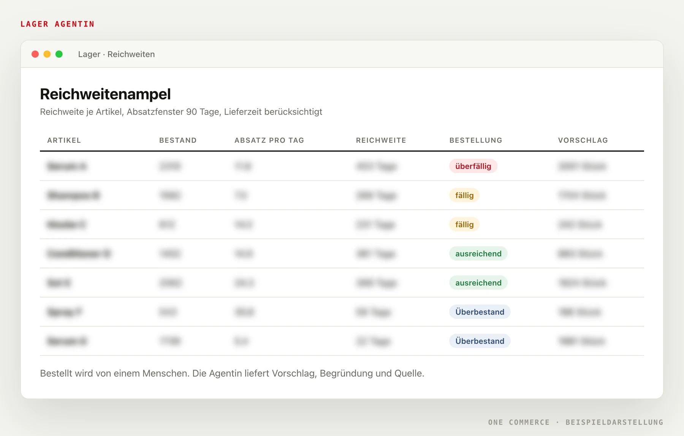Image resolution: width=684 pixels, height=436 pixels.
Task: Close the Lager Reichweiten window
Action: [x=35, y=54]
